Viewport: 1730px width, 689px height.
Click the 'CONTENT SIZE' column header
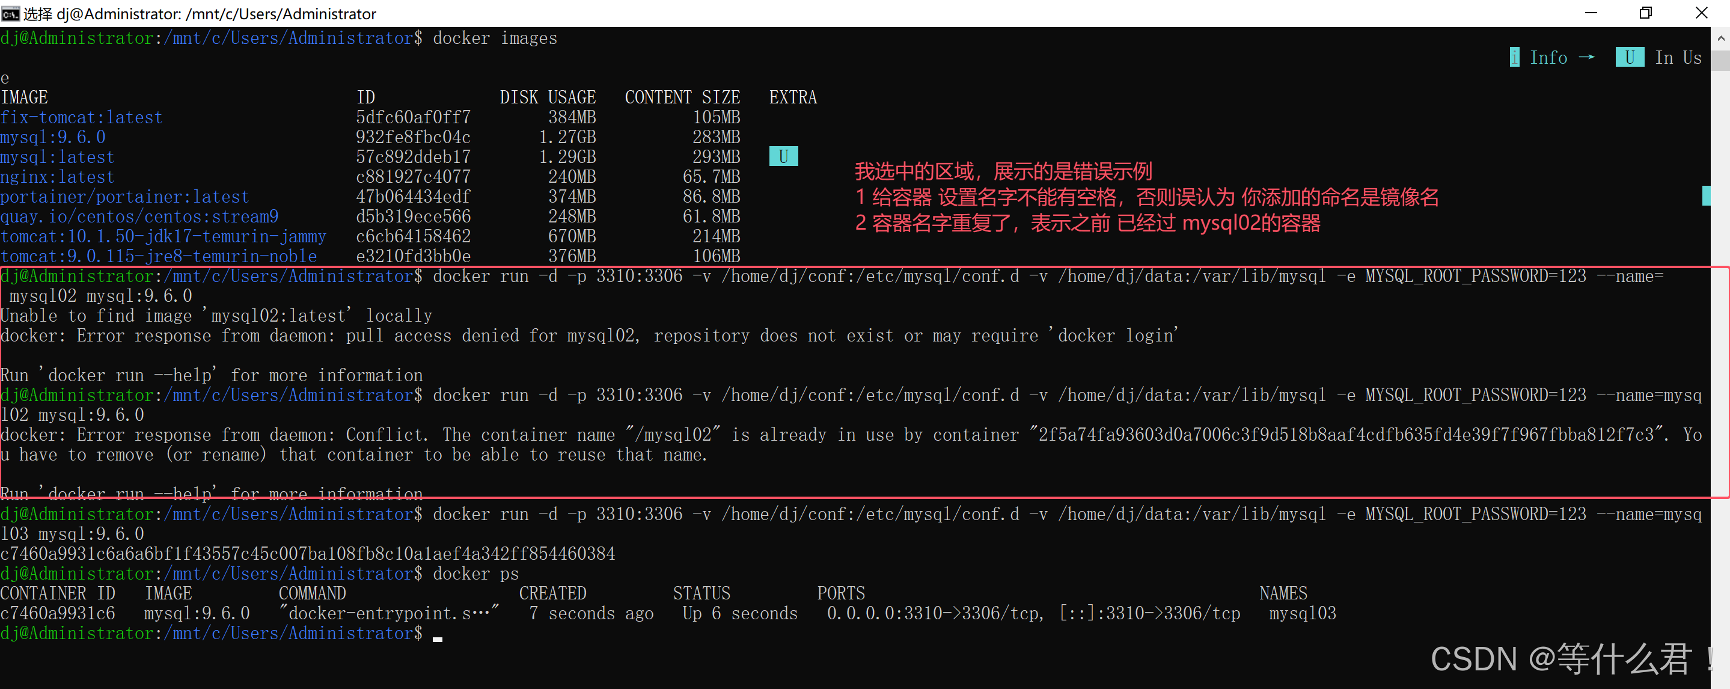click(x=682, y=97)
